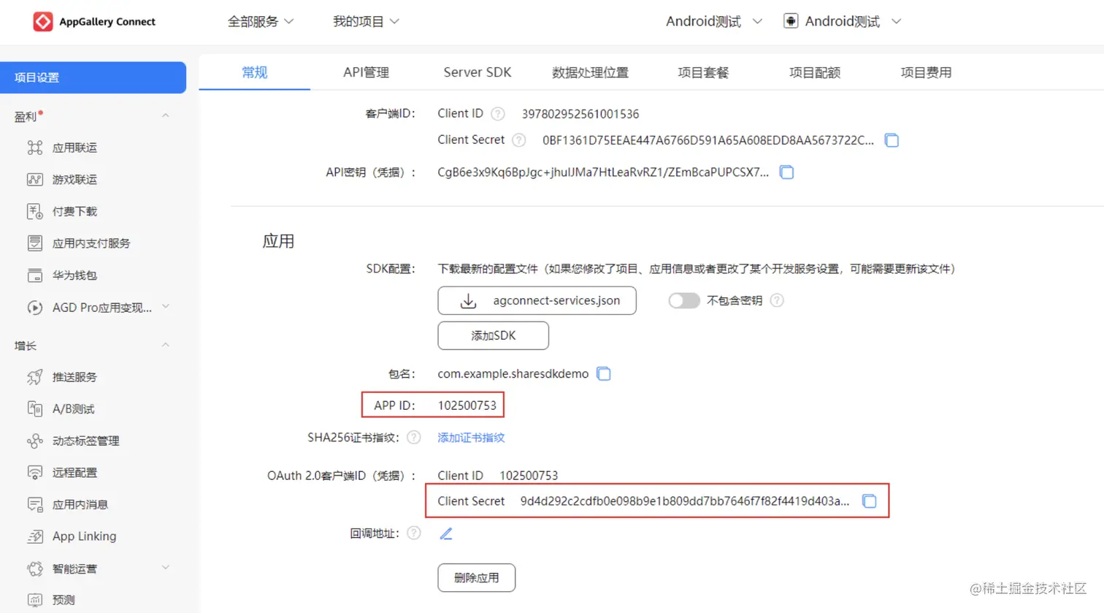Collapse the 盈利 section
The height and width of the screenshot is (613, 1104).
pyautogui.click(x=165, y=115)
